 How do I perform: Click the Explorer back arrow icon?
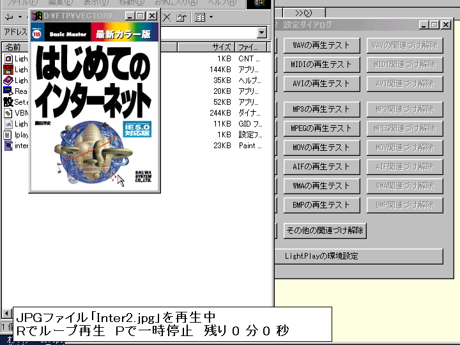(9, 17)
